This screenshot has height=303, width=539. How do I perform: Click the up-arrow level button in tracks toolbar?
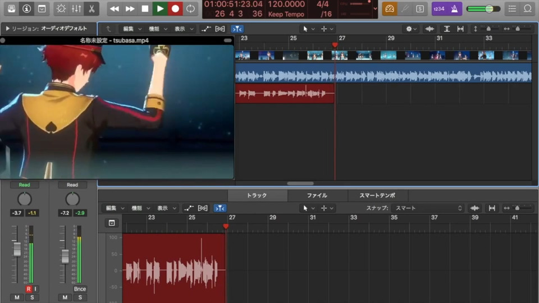pos(108,29)
